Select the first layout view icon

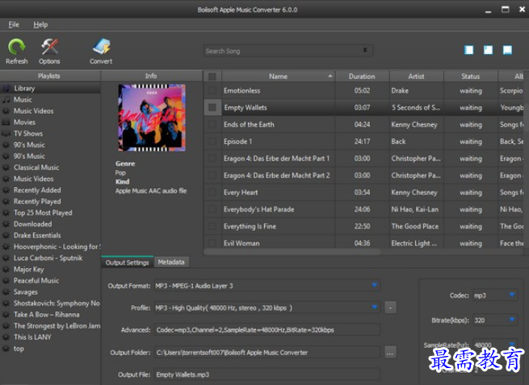pos(469,50)
